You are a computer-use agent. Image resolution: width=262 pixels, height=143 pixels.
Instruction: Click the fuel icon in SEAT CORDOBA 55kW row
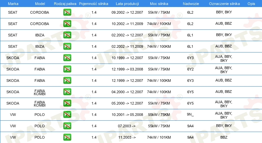click(x=67, y=12)
